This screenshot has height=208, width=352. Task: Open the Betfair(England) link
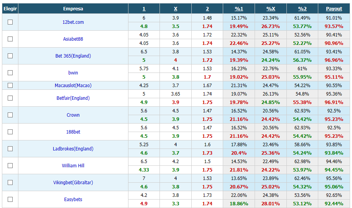tap(73, 98)
